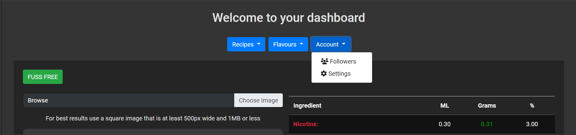Click the Recipes dropdown caret arrow
The height and width of the screenshot is (135, 576).
click(259, 44)
